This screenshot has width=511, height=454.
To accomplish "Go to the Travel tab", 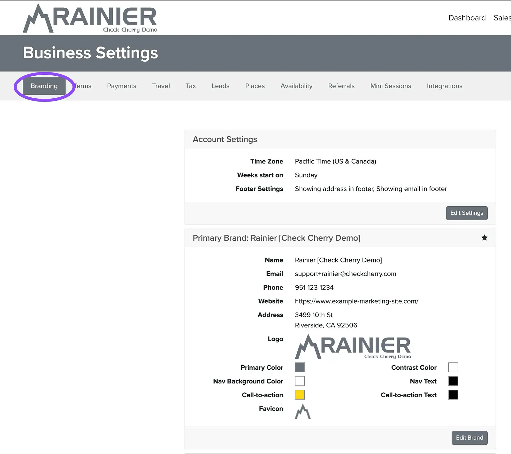I will click(x=161, y=86).
